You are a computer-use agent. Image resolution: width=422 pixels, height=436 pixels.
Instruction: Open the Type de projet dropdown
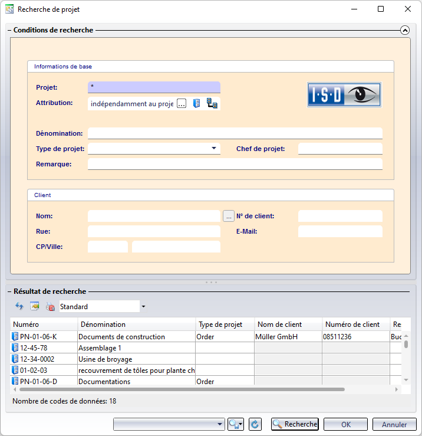coord(214,149)
